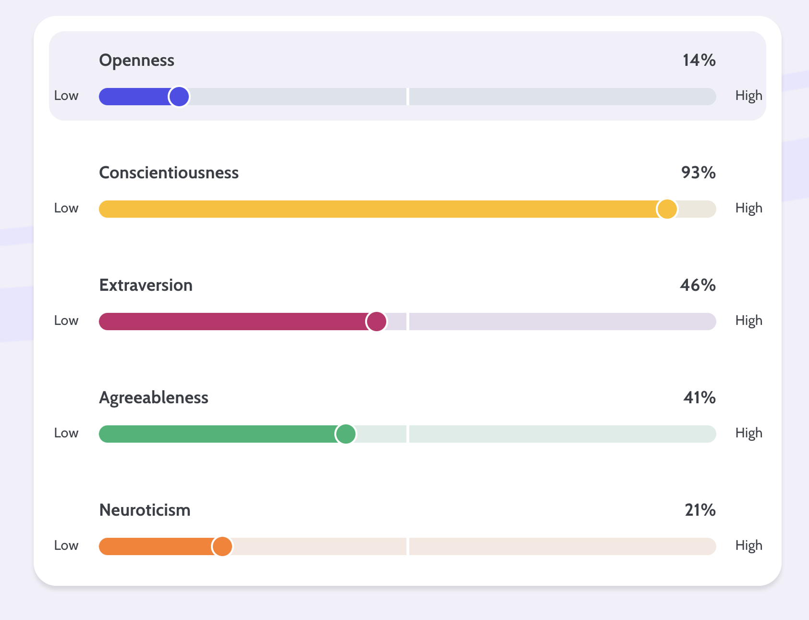This screenshot has height=620, width=809.
Task: Select the Agreeableness trait heading
Action: [154, 398]
